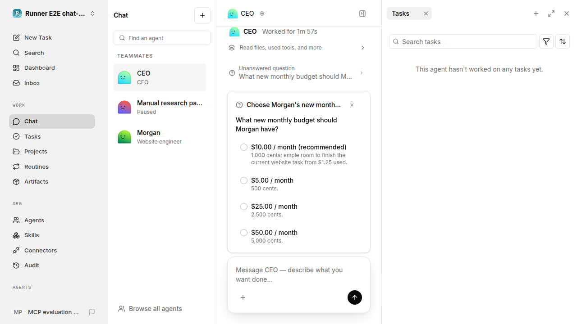Open Morgan the Website engineer chat
This screenshot has width=577, height=324.
pos(160,137)
